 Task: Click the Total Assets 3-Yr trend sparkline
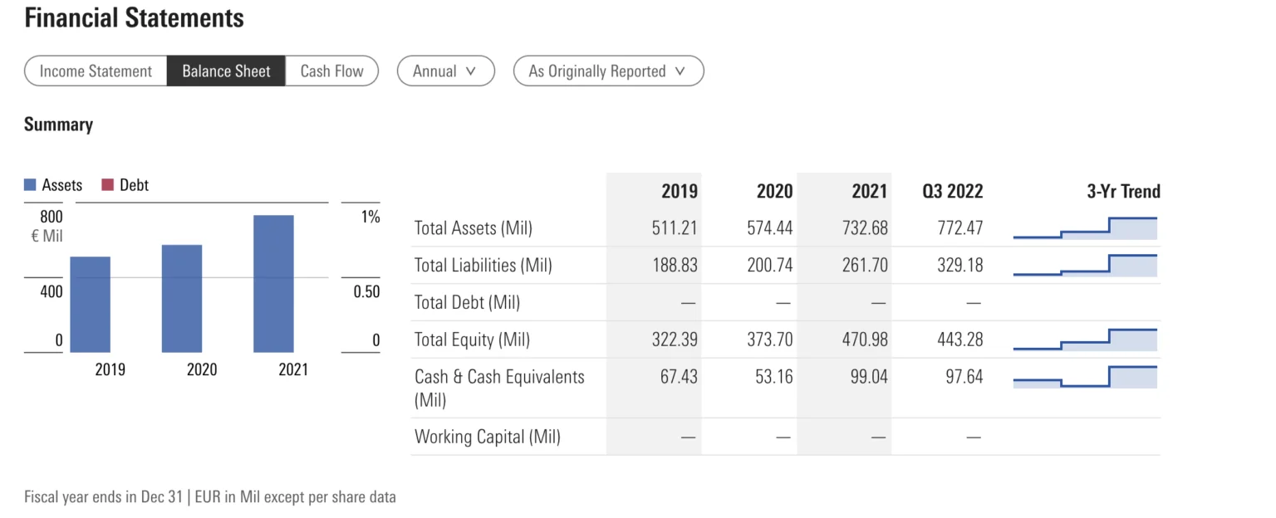click(x=1085, y=228)
